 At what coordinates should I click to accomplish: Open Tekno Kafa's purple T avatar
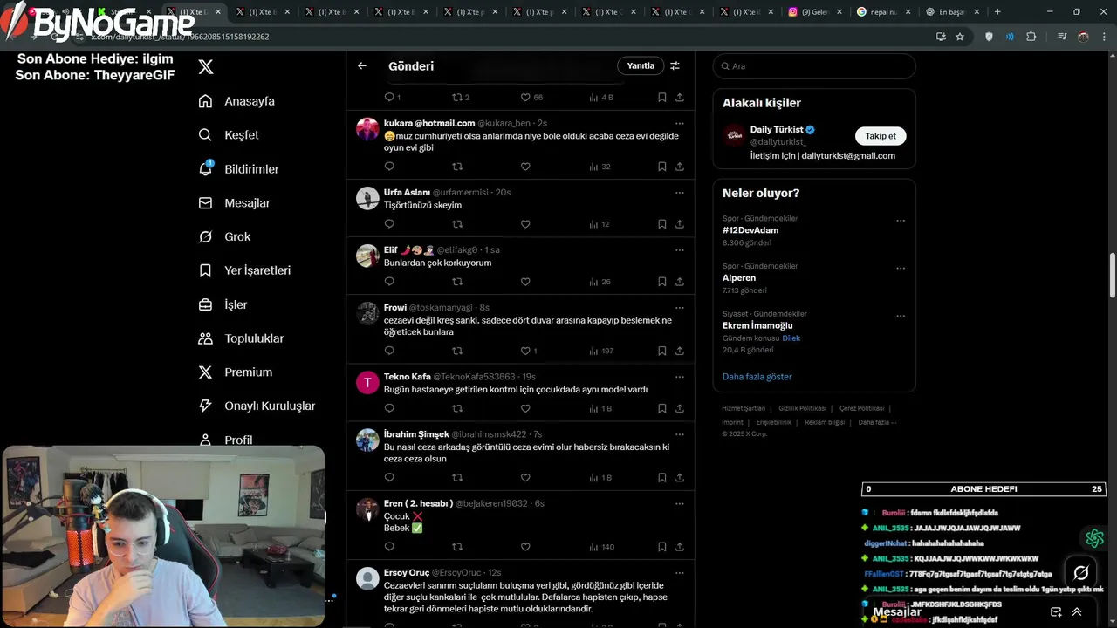click(x=367, y=383)
